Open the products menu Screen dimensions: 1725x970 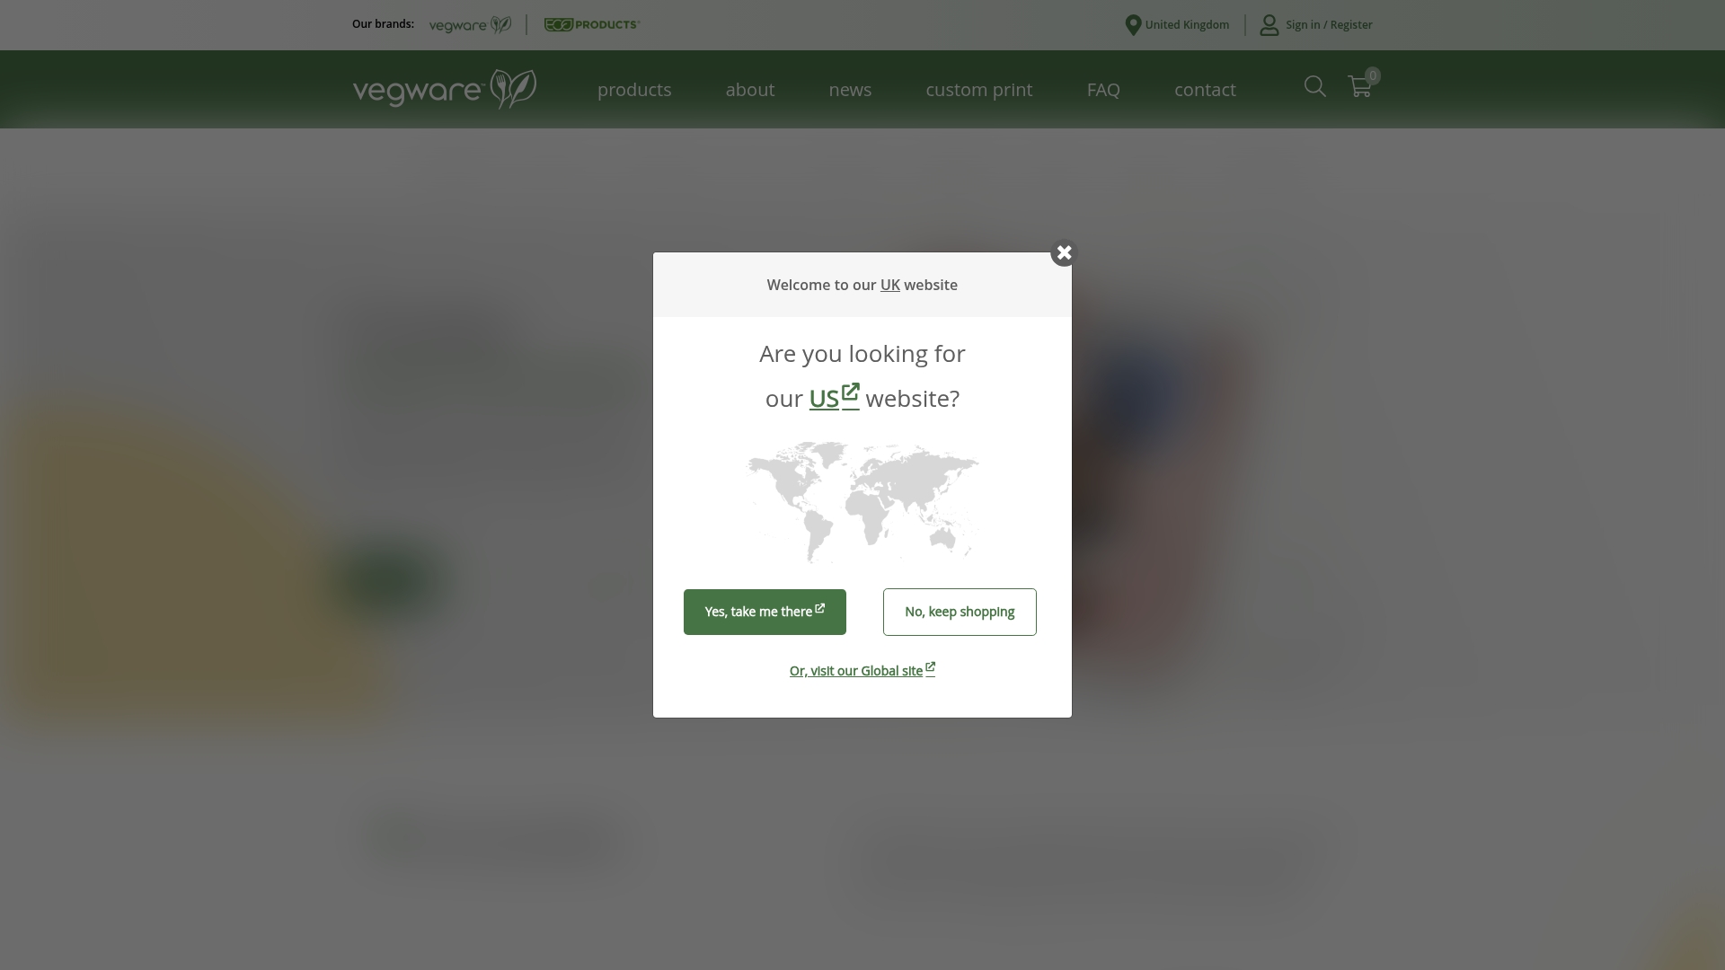tap(634, 89)
